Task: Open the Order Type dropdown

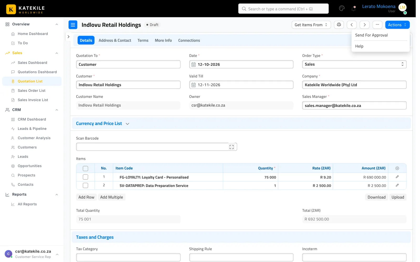Action: click(x=354, y=64)
